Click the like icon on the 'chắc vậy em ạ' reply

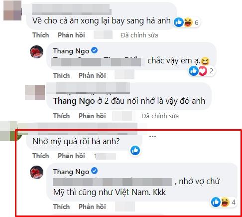(194, 71)
